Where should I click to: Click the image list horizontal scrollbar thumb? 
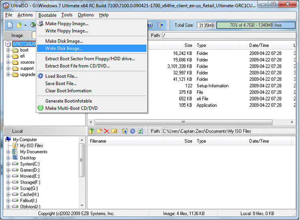pos(183,122)
